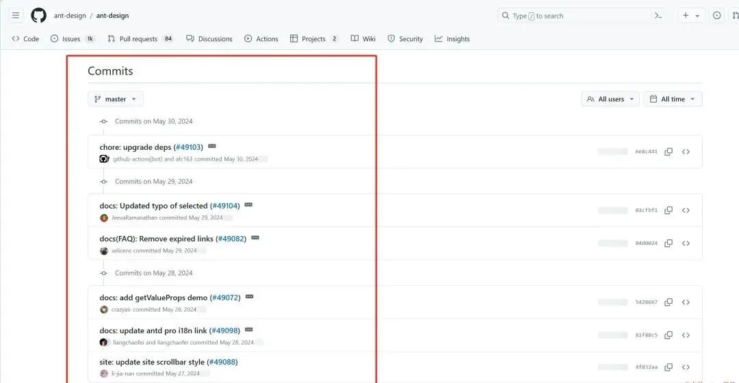Viewport: 739px width, 383px height.
Task: Switch to the Code tab
Action: click(25, 38)
